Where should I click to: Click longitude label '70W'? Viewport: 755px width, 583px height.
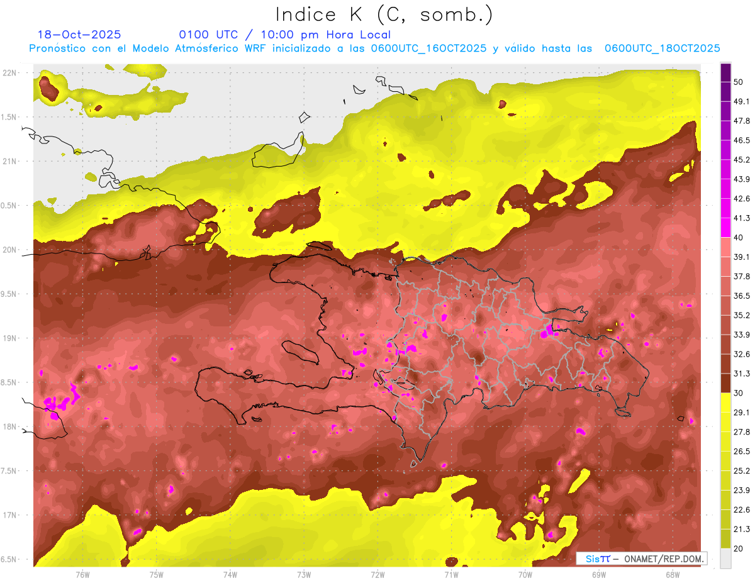coord(525,575)
